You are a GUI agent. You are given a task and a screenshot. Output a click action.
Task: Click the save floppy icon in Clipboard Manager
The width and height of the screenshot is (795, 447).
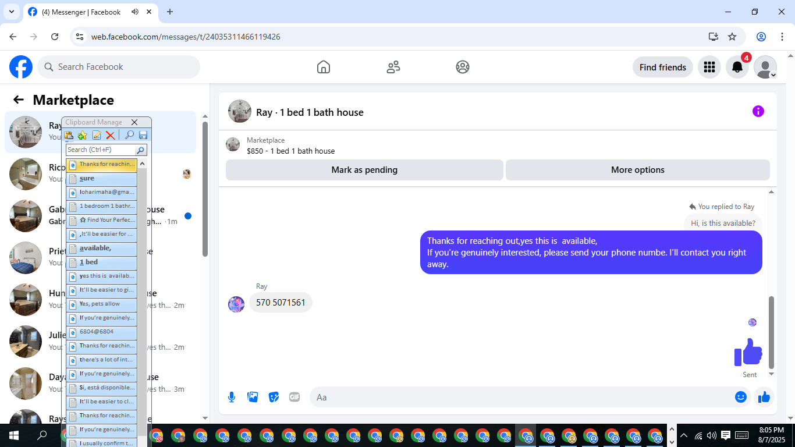coord(143,135)
